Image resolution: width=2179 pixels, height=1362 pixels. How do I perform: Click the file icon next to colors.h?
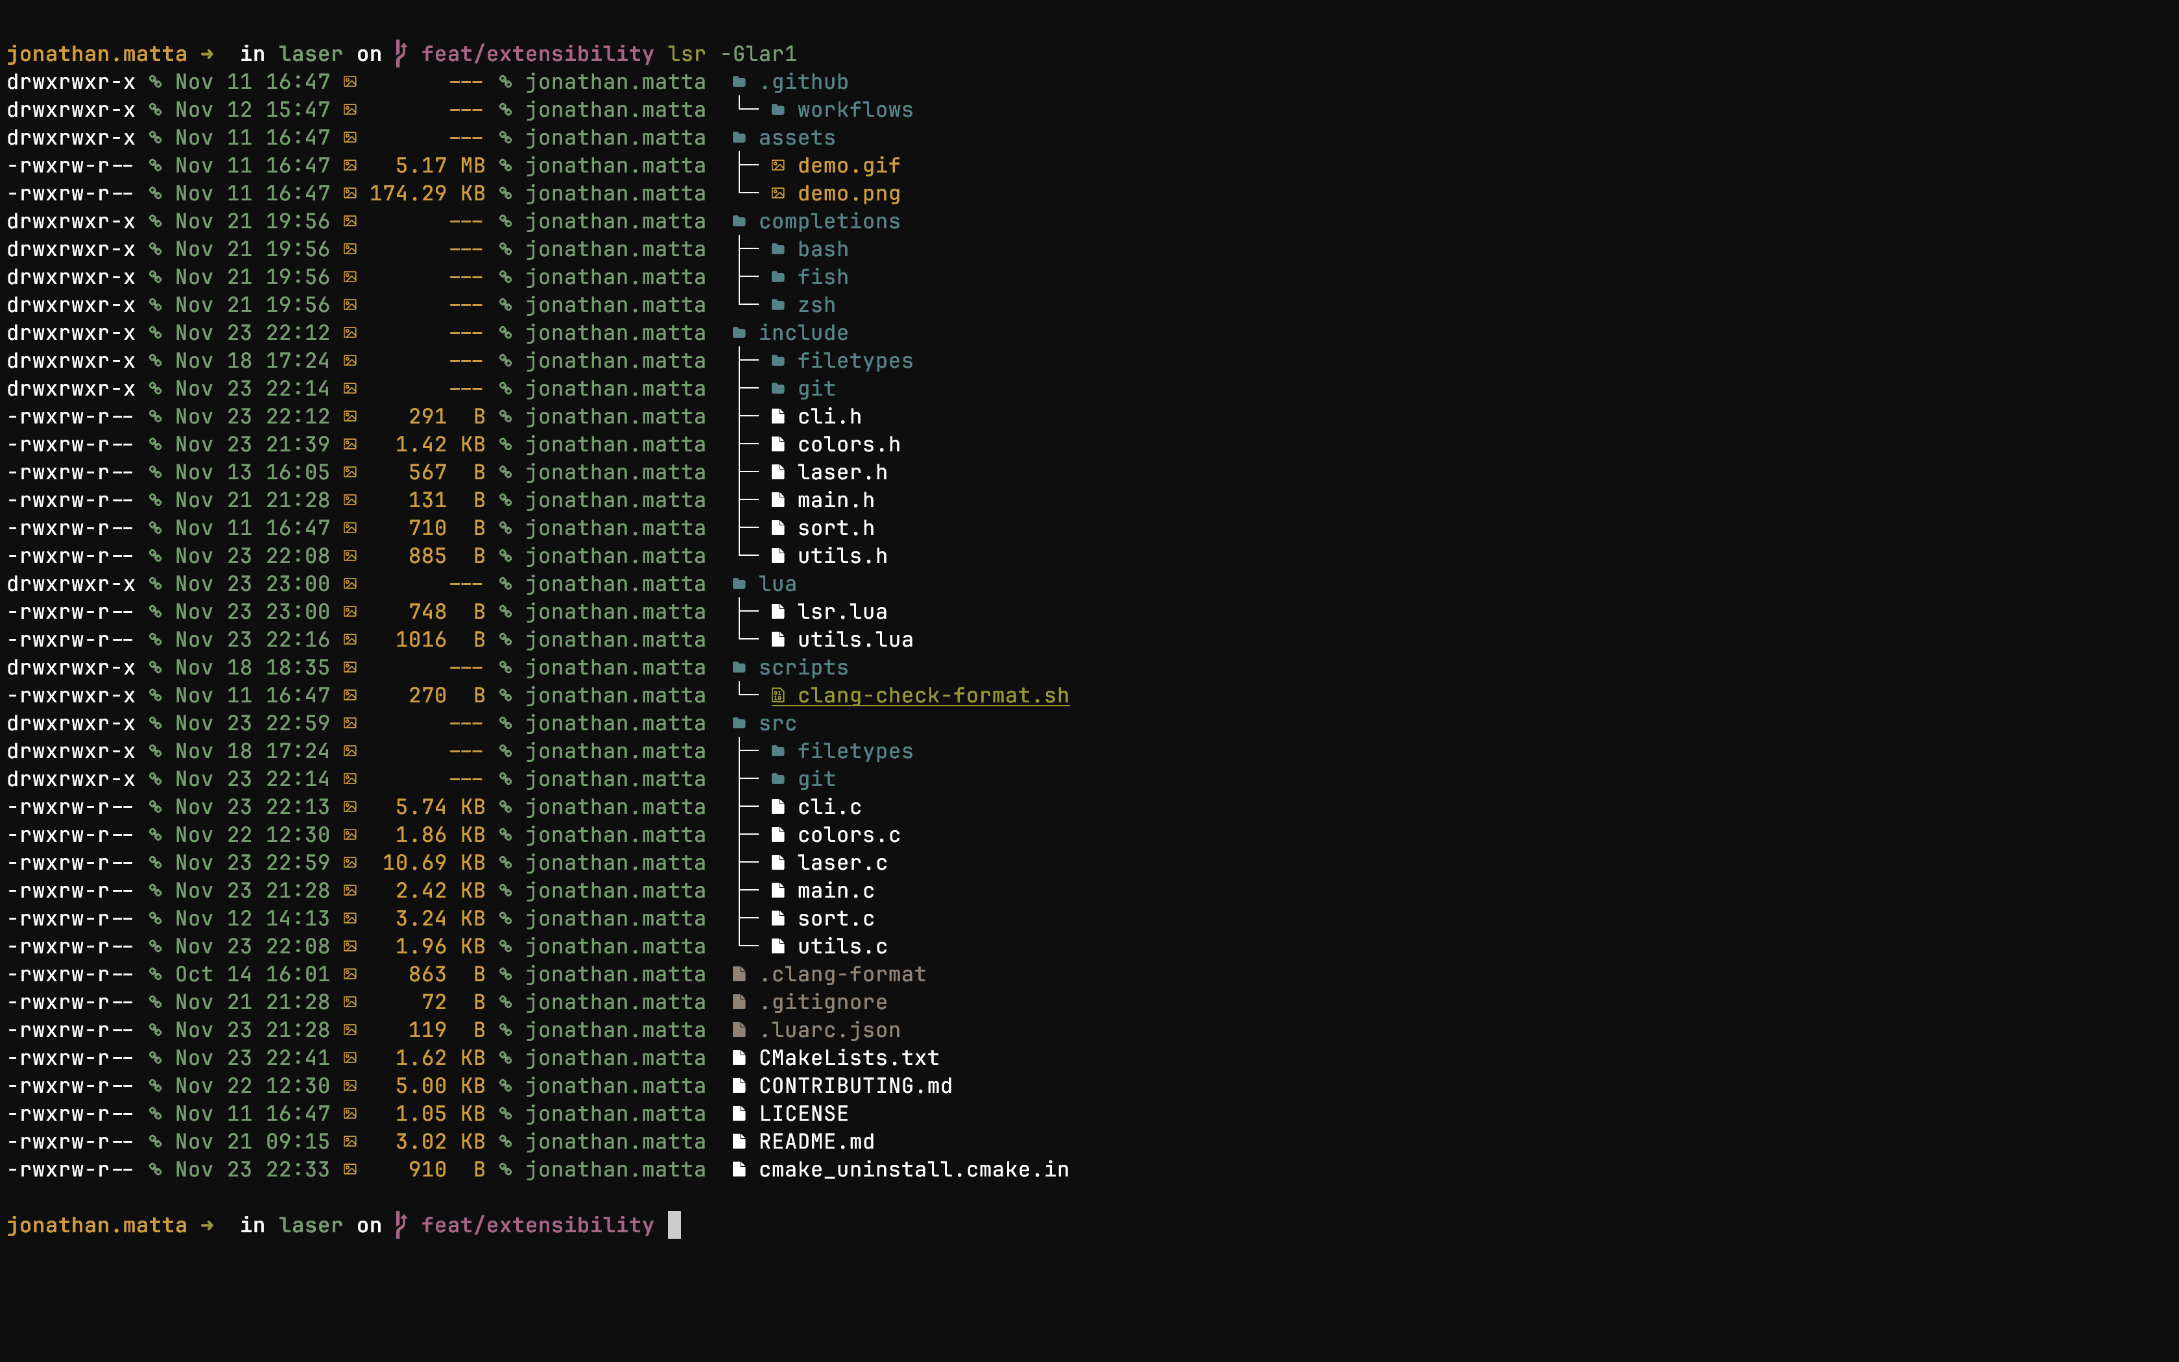(778, 444)
